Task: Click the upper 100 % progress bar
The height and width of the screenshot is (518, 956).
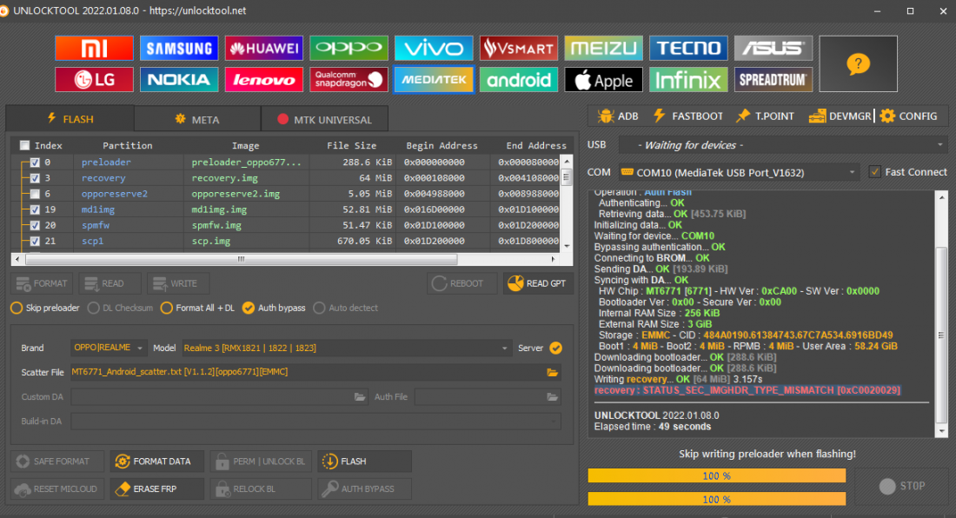Action: point(716,475)
